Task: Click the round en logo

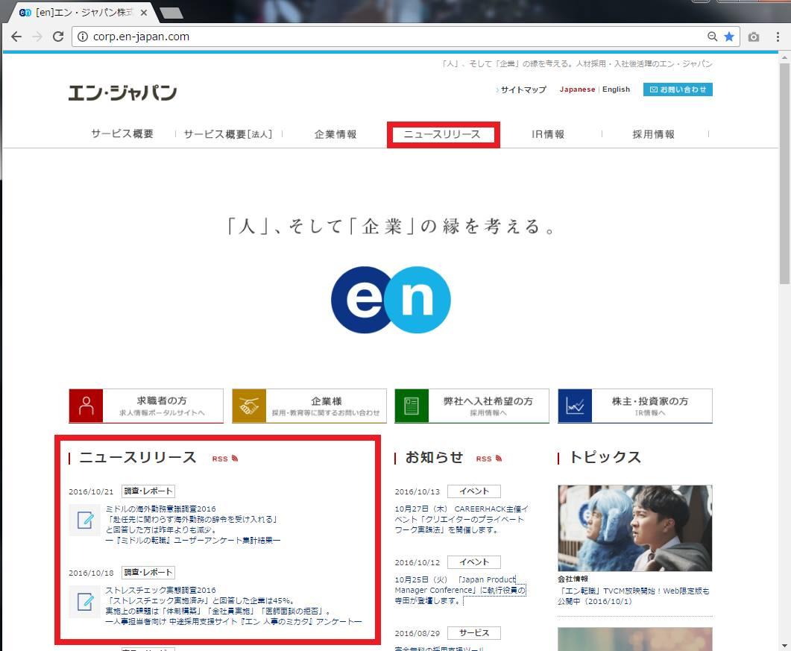Action: click(391, 300)
